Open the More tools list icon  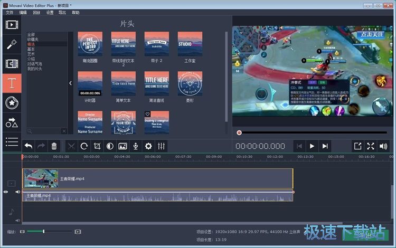[x=12, y=142]
